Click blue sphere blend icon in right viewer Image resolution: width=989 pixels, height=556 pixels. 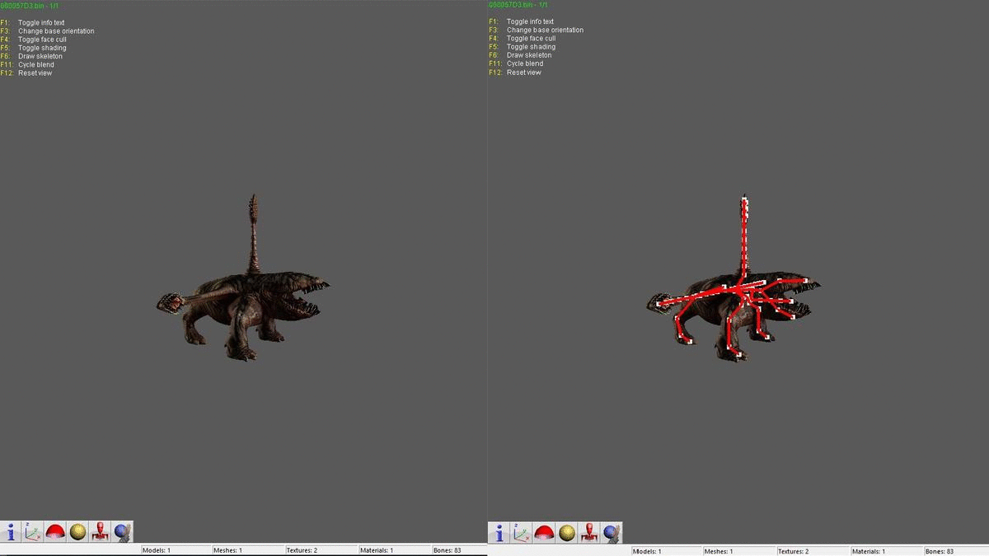(x=611, y=533)
